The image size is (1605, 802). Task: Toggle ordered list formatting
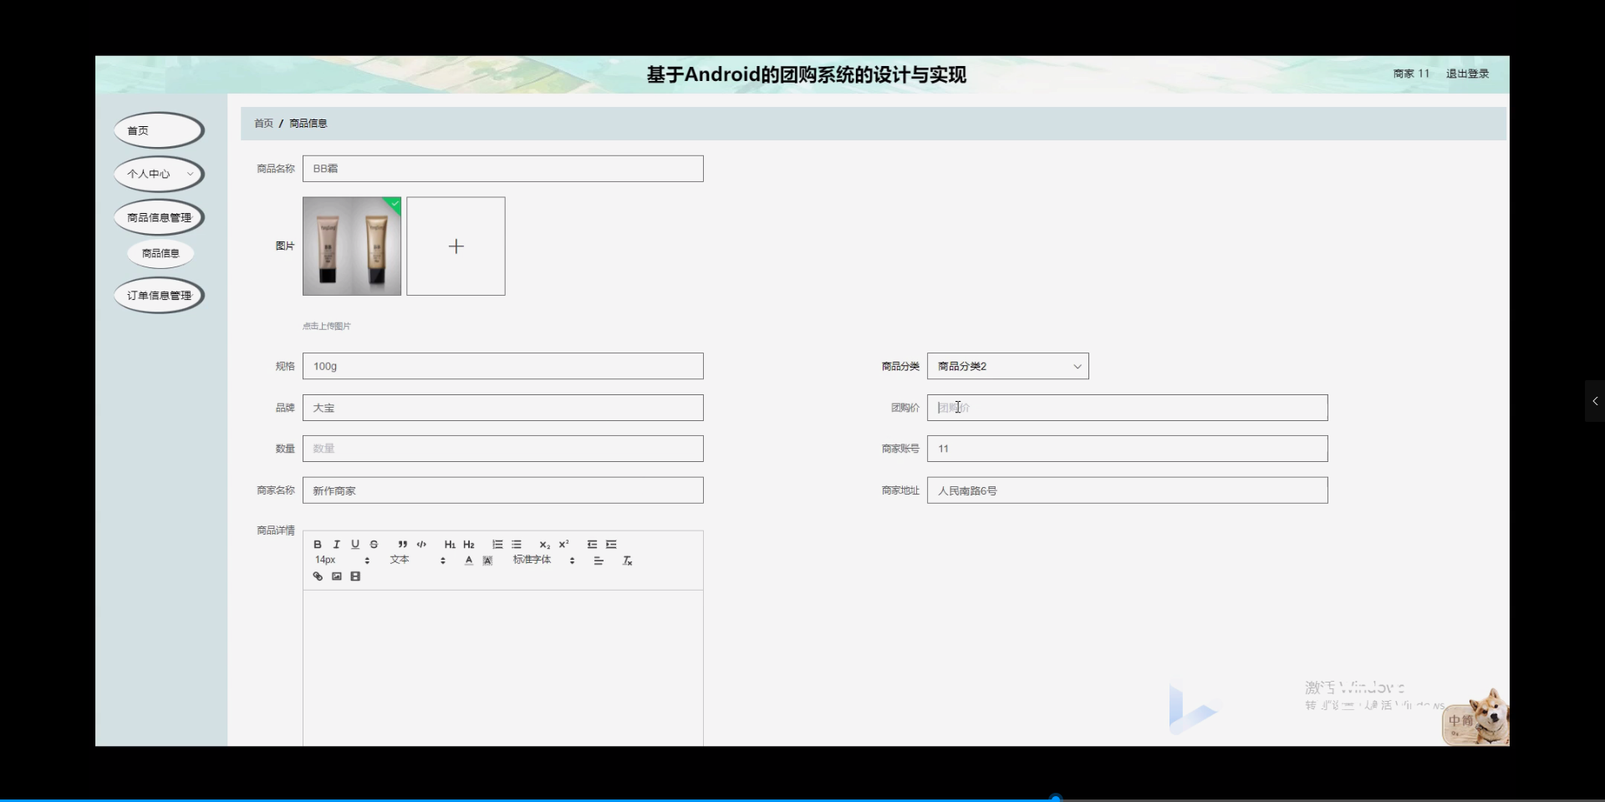(x=497, y=544)
